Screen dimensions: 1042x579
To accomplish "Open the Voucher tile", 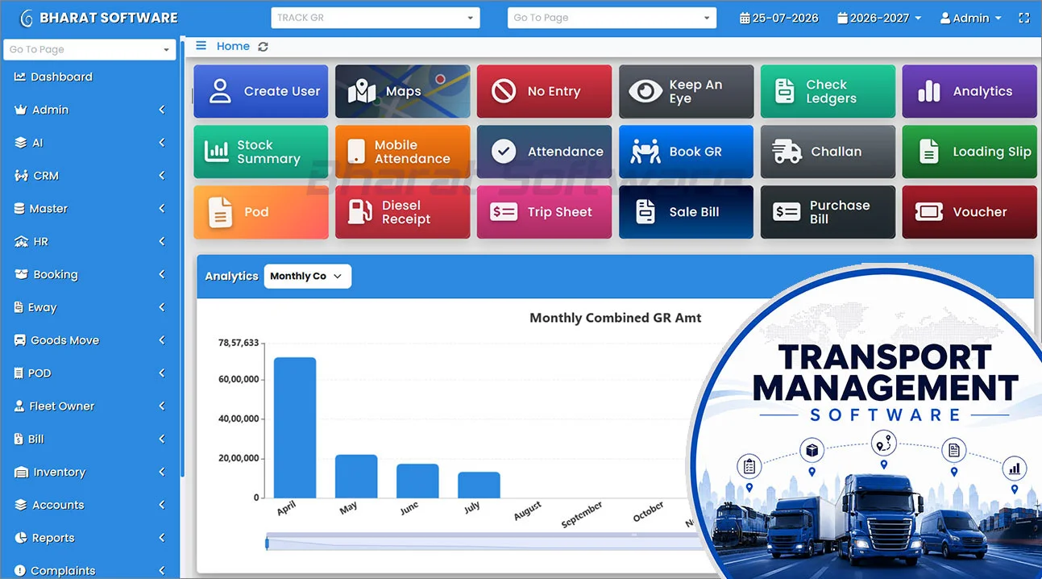I will 969,212.
